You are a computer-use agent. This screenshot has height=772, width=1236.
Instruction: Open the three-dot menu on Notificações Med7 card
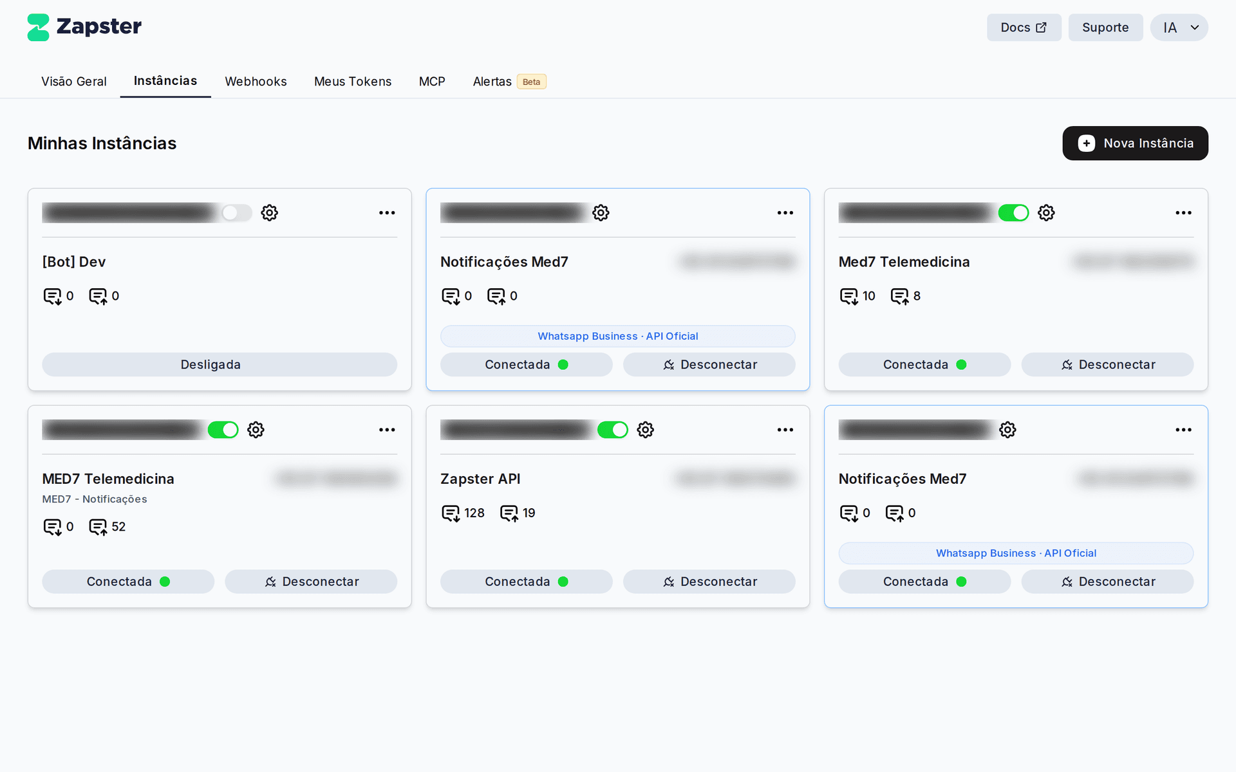[x=785, y=212]
